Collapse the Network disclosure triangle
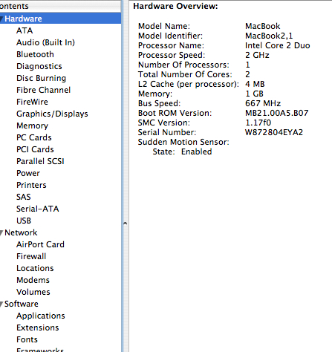This screenshot has height=352, width=332. tap(1, 232)
